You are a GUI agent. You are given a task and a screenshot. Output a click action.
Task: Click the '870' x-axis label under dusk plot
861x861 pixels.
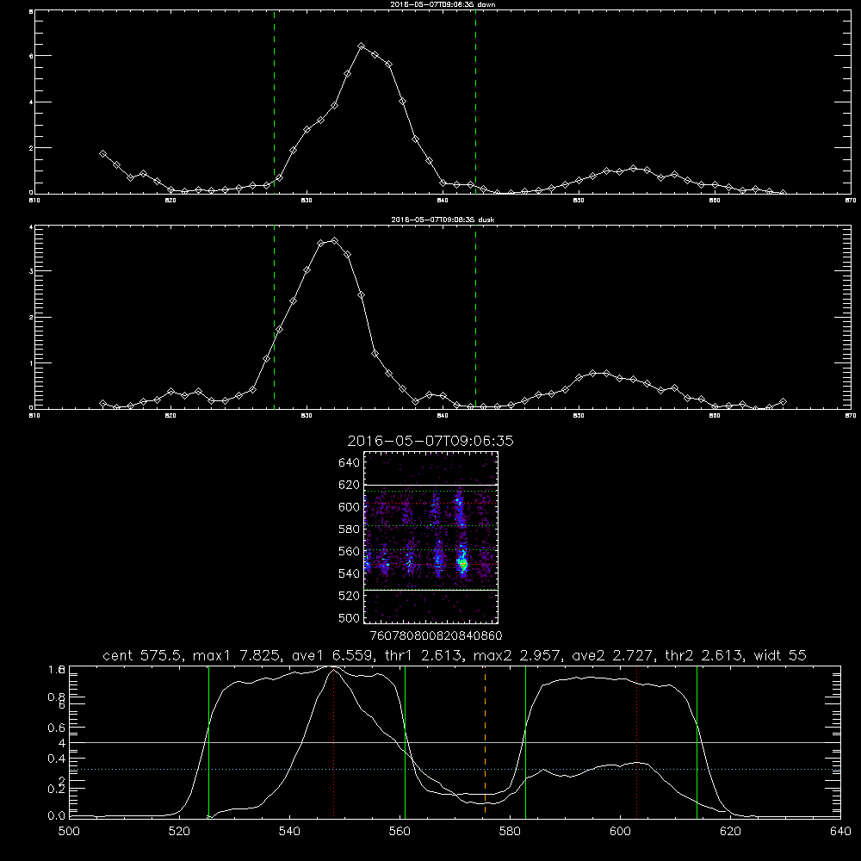click(851, 416)
